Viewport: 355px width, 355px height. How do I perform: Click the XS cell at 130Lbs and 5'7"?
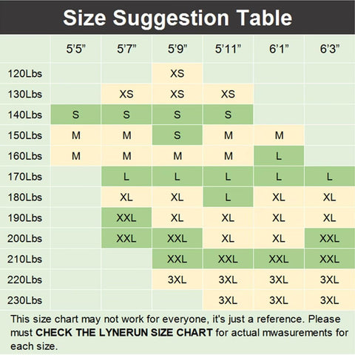coord(126,94)
